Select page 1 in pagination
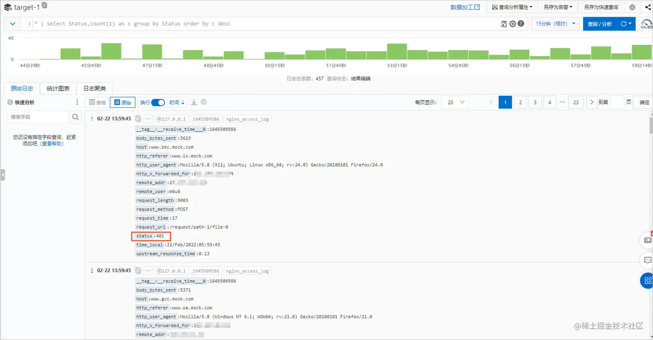The image size is (653, 340). (x=505, y=102)
